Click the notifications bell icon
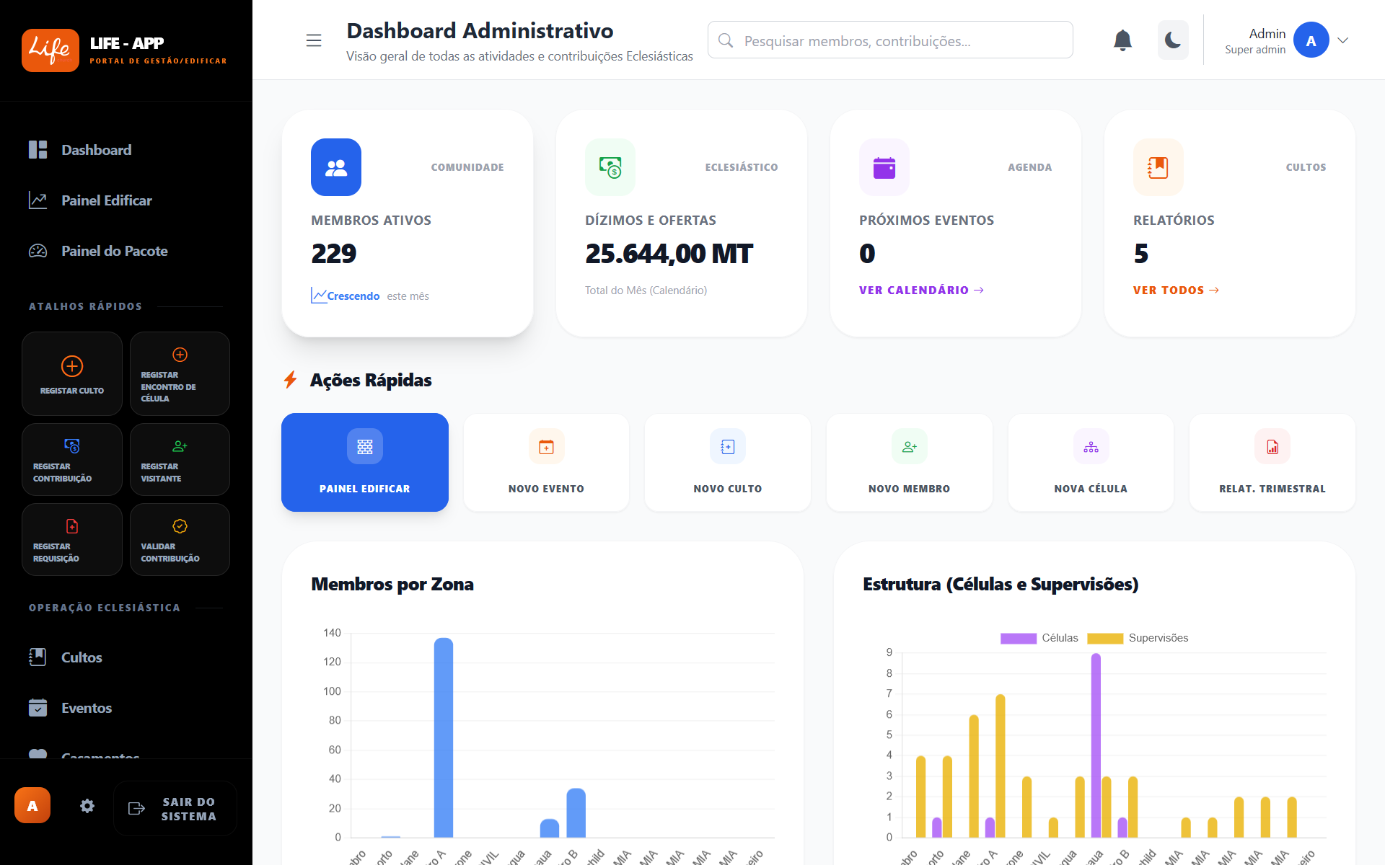Image resolution: width=1385 pixels, height=865 pixels. click(x=1122, y=40)
